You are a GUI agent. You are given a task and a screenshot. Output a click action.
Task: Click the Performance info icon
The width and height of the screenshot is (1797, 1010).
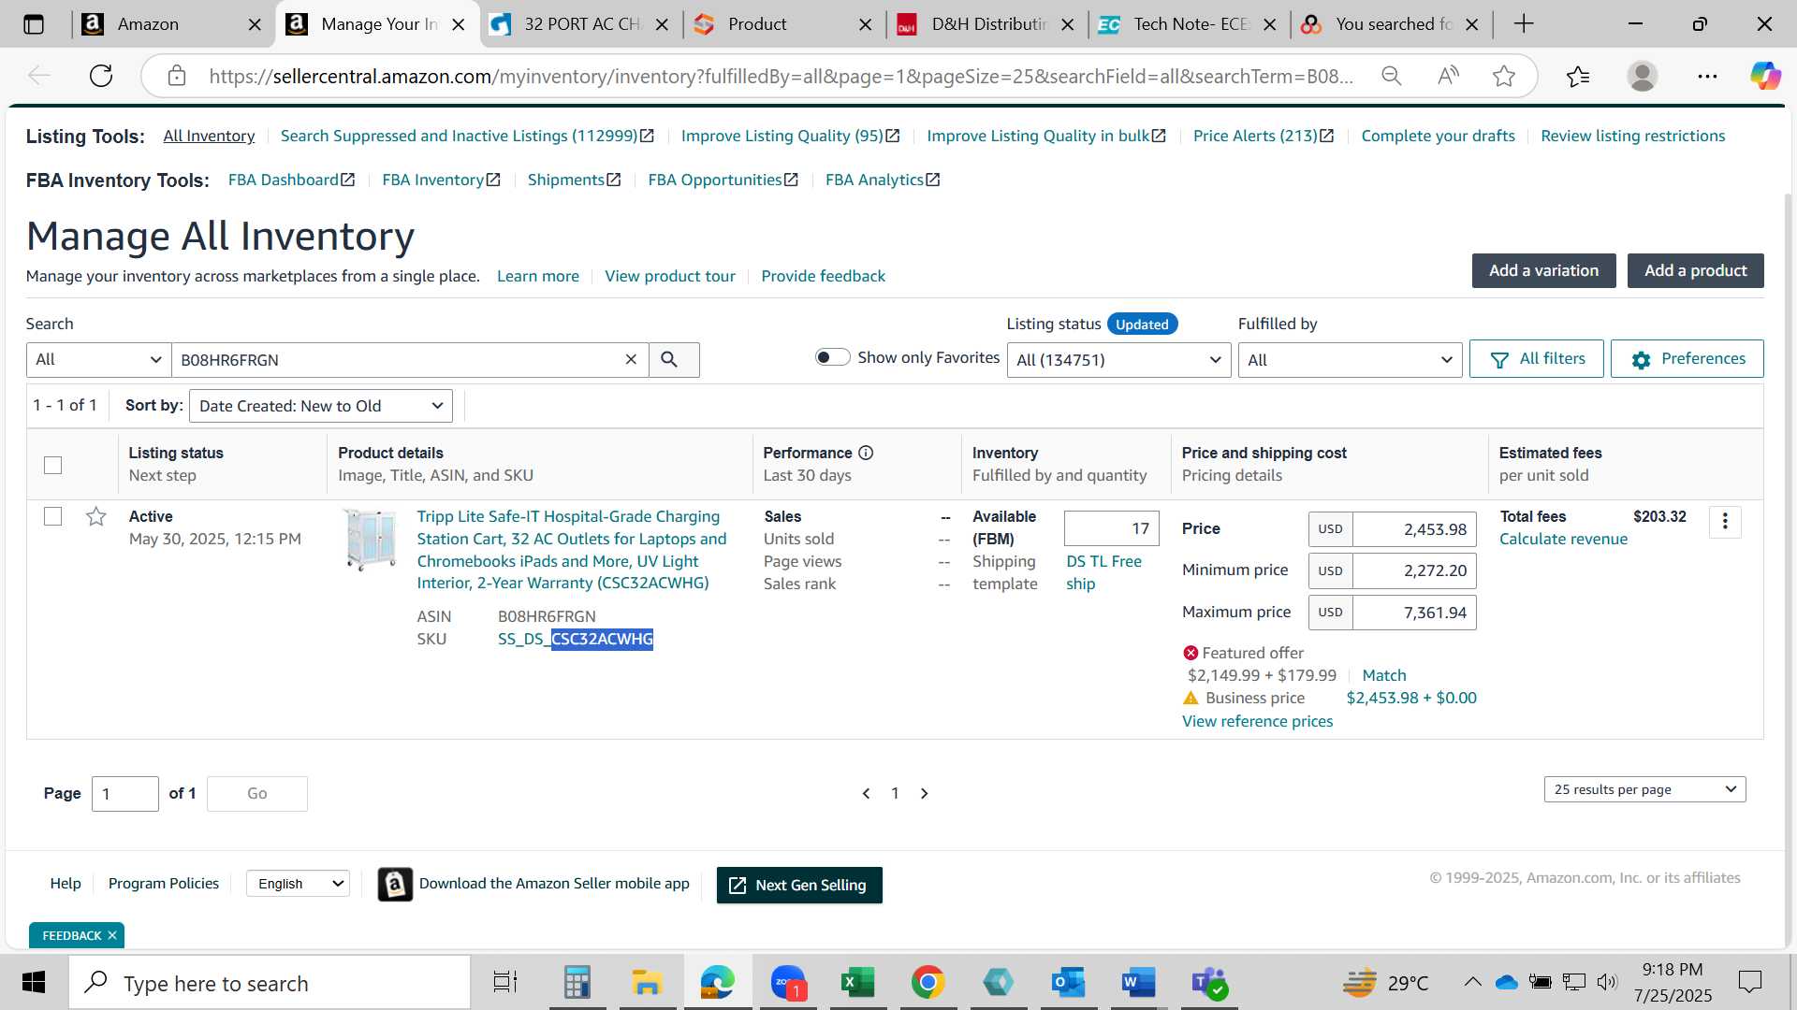click(x=866, y=453)
